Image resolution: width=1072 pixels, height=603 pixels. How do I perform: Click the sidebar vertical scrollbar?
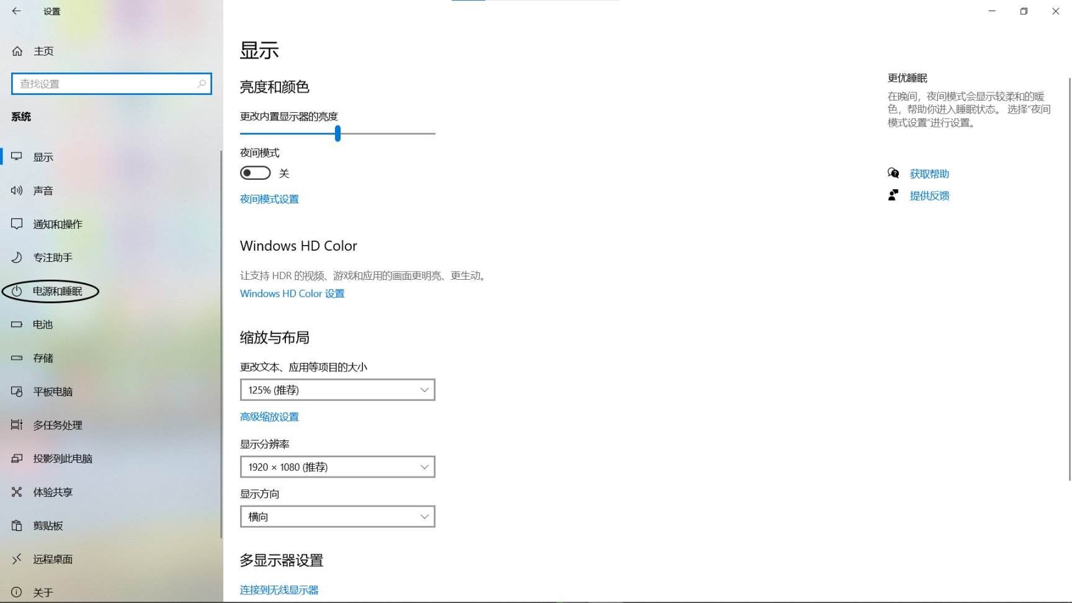(x=221, y=344)
